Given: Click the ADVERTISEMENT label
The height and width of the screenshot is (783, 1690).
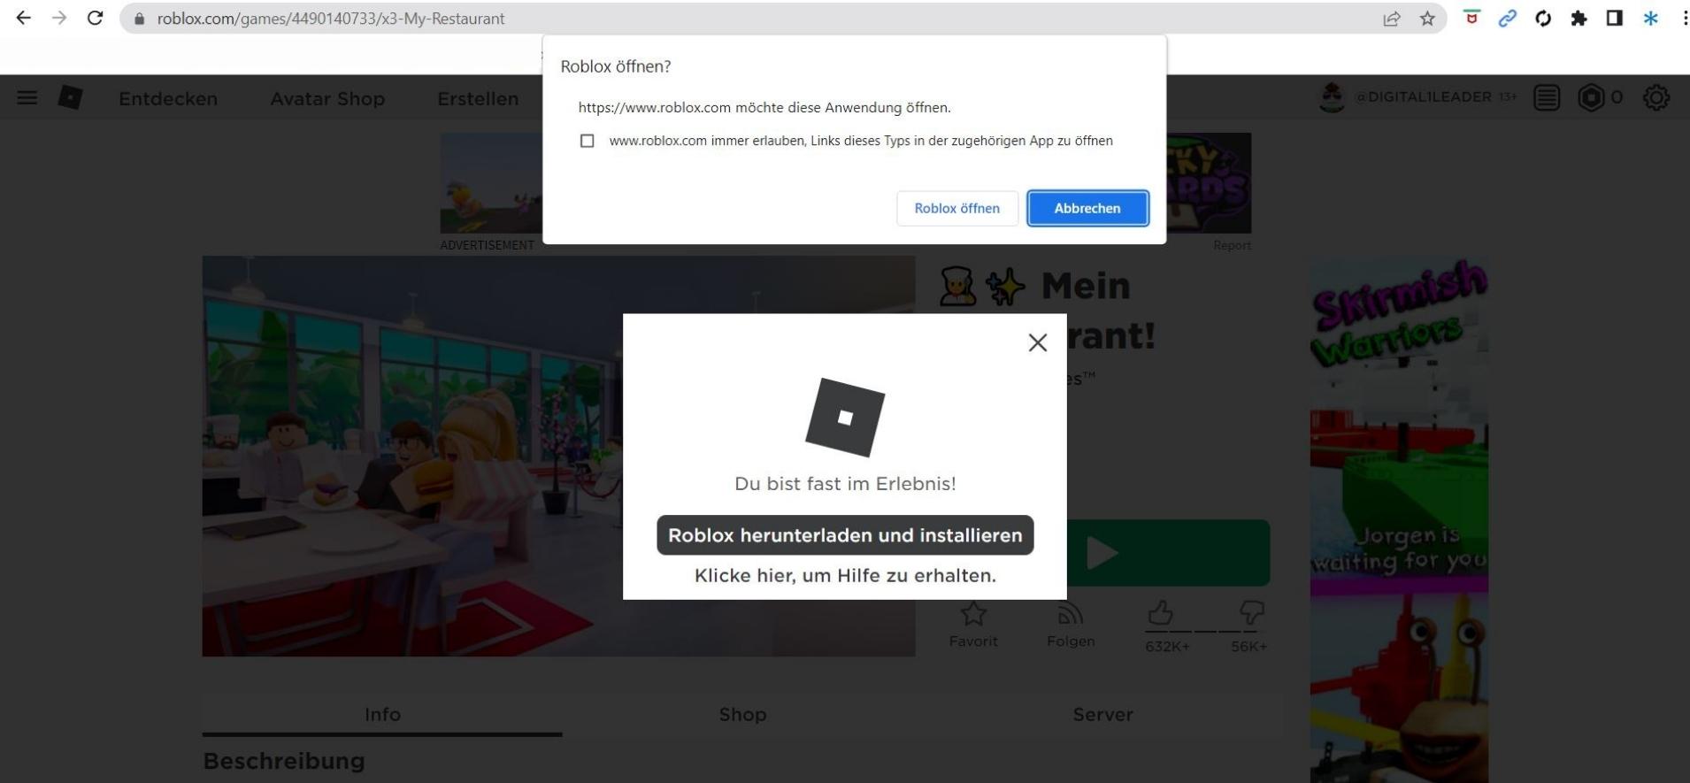Looking at the screenshot, I should 487,245.
